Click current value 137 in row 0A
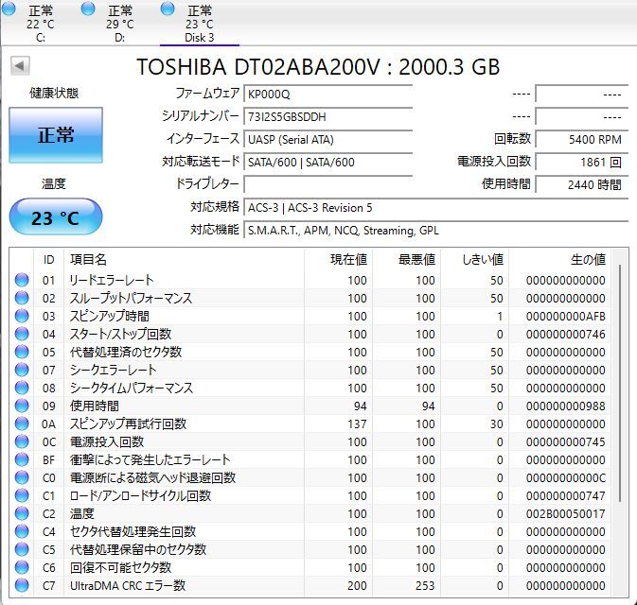 coord(357,423)
